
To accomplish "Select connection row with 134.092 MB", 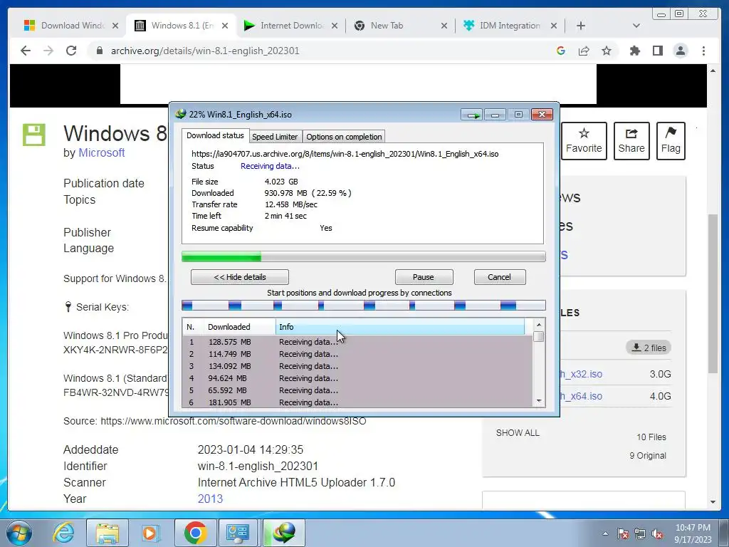I will point(357,366).
